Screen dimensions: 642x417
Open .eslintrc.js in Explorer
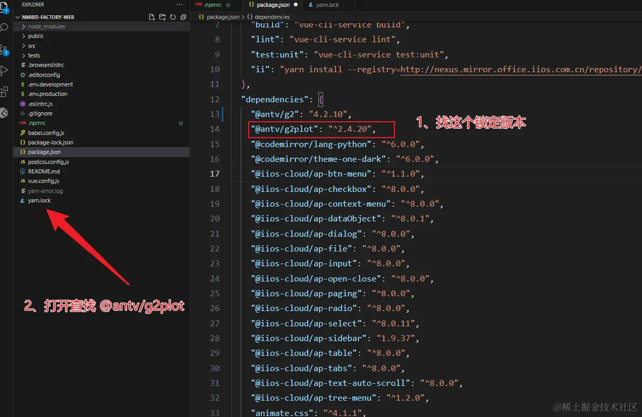[101, 104]
